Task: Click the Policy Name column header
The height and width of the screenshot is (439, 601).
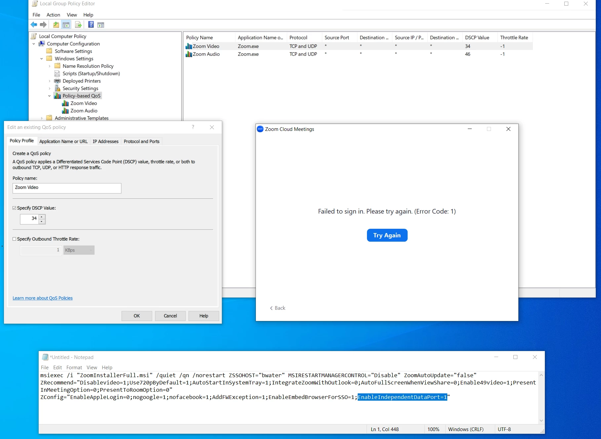Action: [209, 37]
